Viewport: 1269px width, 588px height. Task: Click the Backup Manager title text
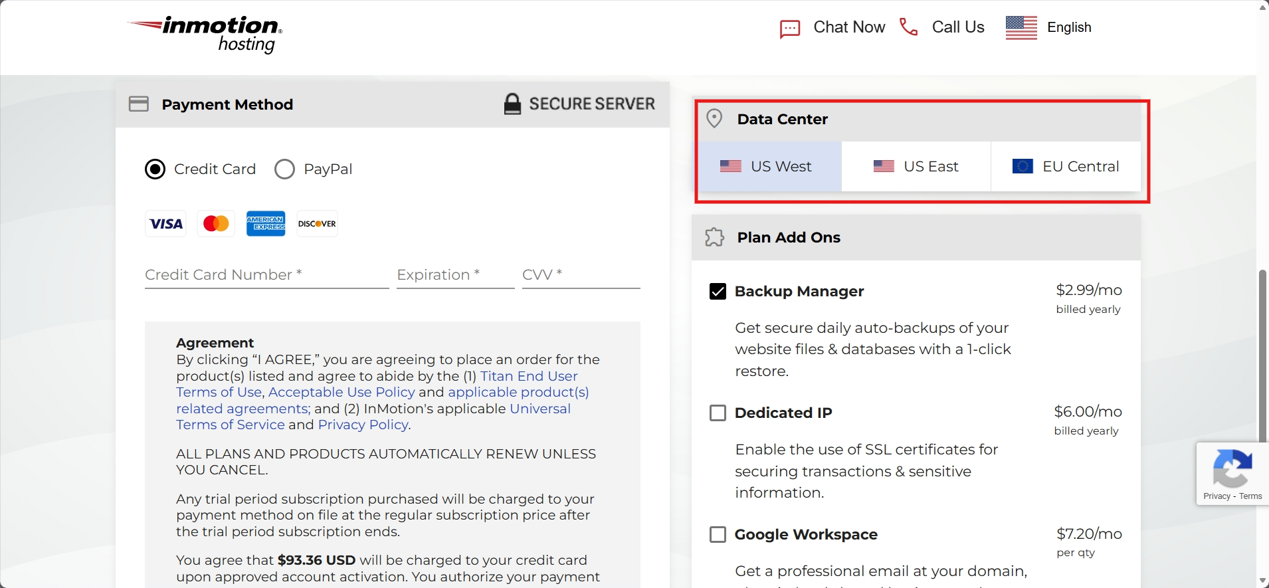[x=799, y=291]
